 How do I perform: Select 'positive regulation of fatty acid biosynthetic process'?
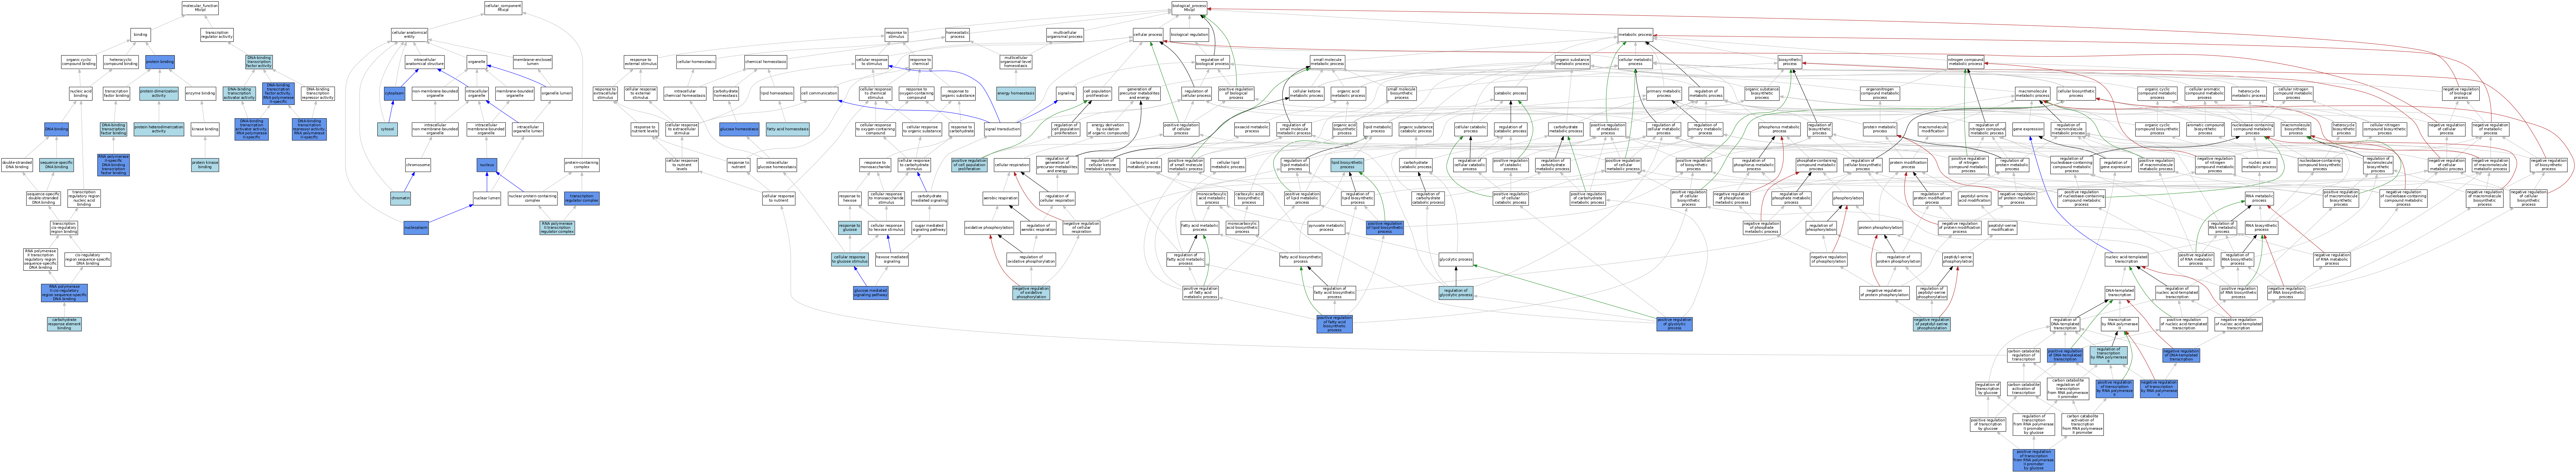point(1335,324)
